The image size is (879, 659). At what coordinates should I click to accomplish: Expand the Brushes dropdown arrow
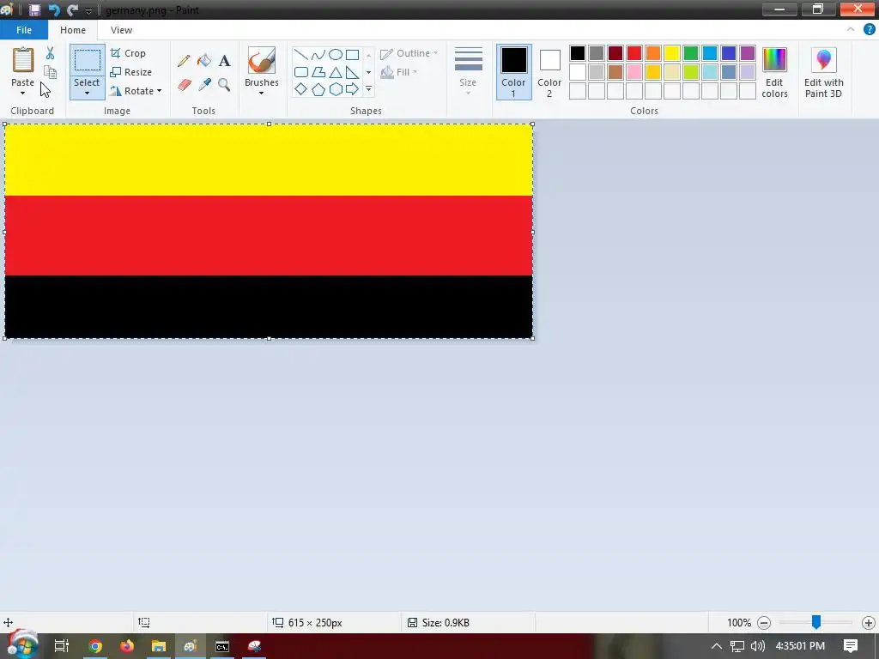(x=261, y=93)
